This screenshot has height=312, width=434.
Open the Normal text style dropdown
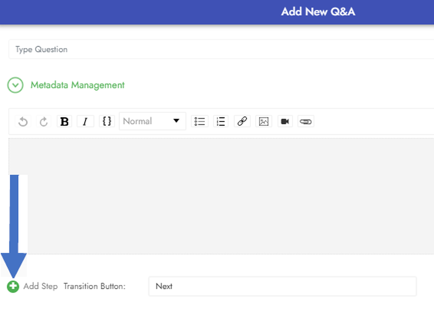coord(152,121)
